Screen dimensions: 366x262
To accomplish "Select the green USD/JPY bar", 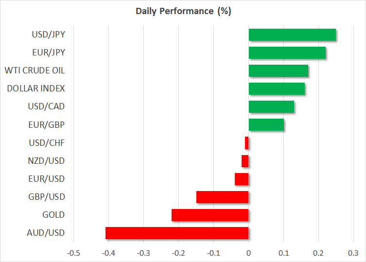I will [292, 35].
